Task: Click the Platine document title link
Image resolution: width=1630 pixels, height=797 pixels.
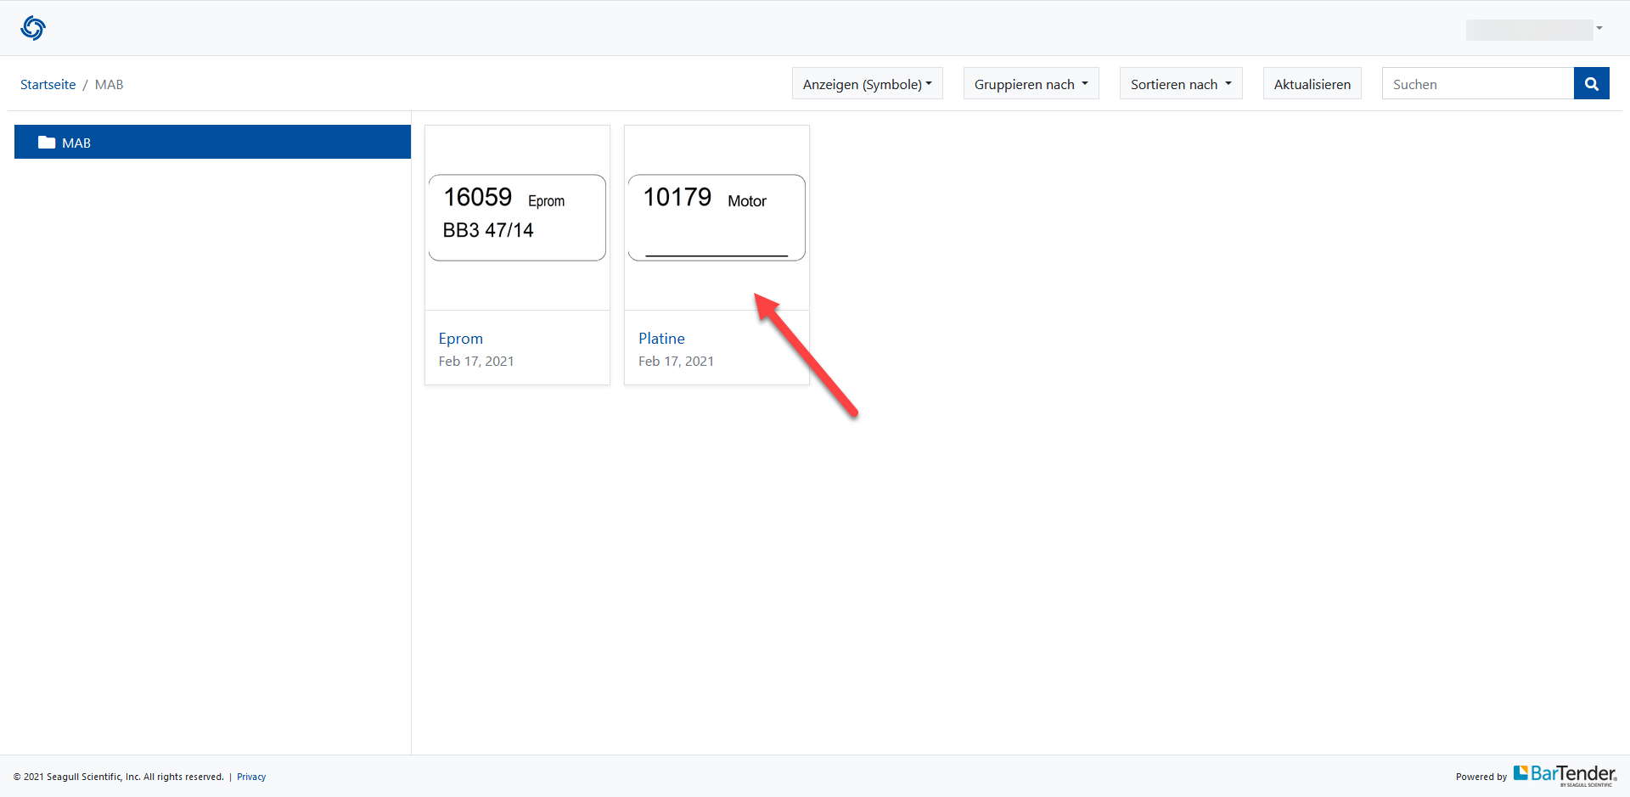Action: click(x=661, y=339)
